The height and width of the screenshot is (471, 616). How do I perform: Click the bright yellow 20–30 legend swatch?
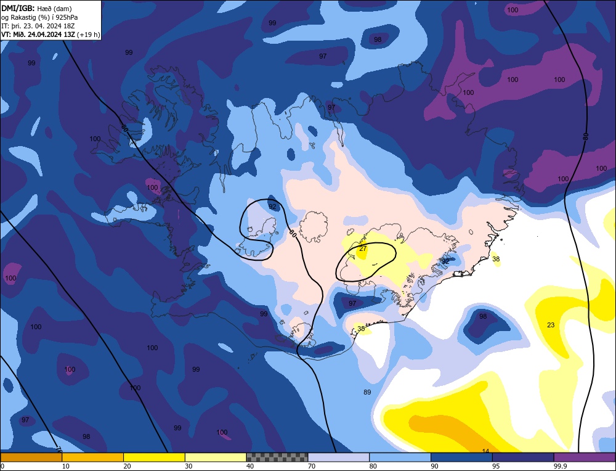154,457
